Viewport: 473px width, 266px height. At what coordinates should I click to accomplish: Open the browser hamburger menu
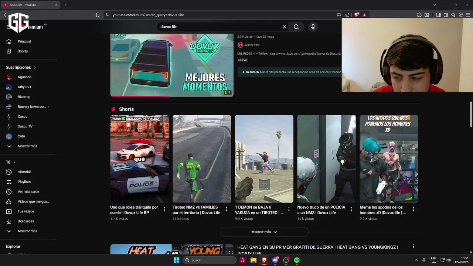[x=468, y=15]
